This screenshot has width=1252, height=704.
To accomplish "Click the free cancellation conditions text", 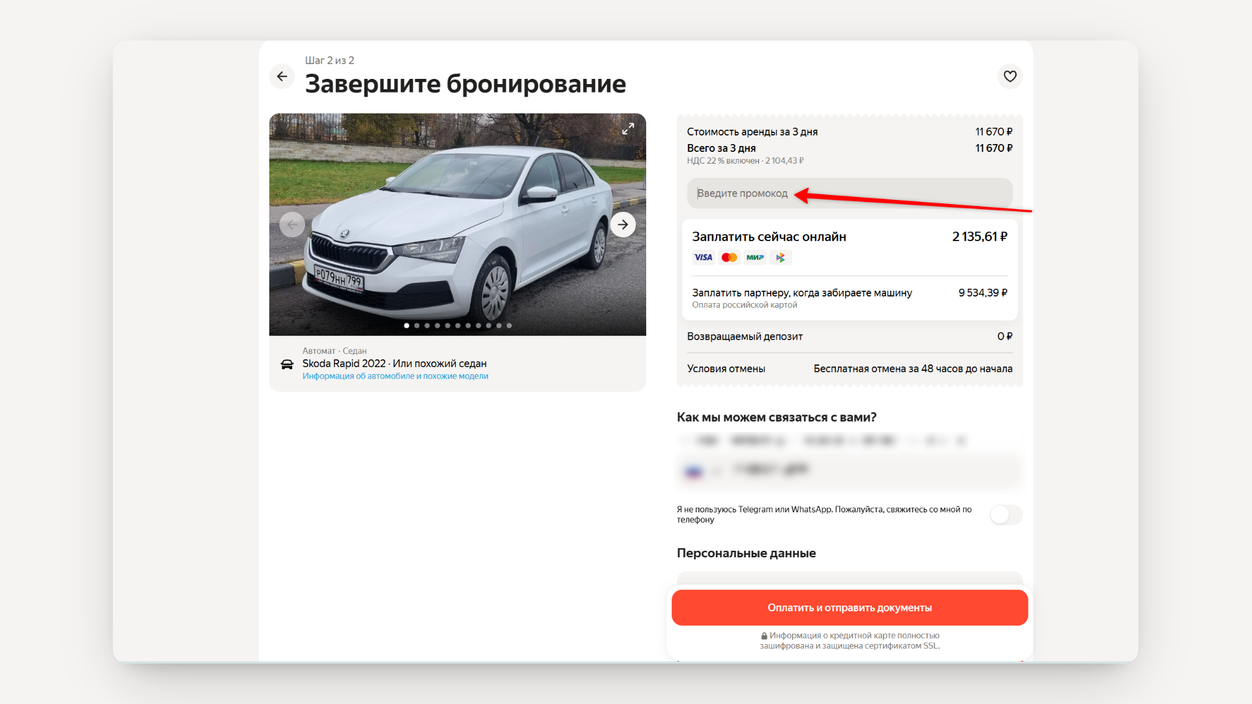I will (x=912, y=368).
